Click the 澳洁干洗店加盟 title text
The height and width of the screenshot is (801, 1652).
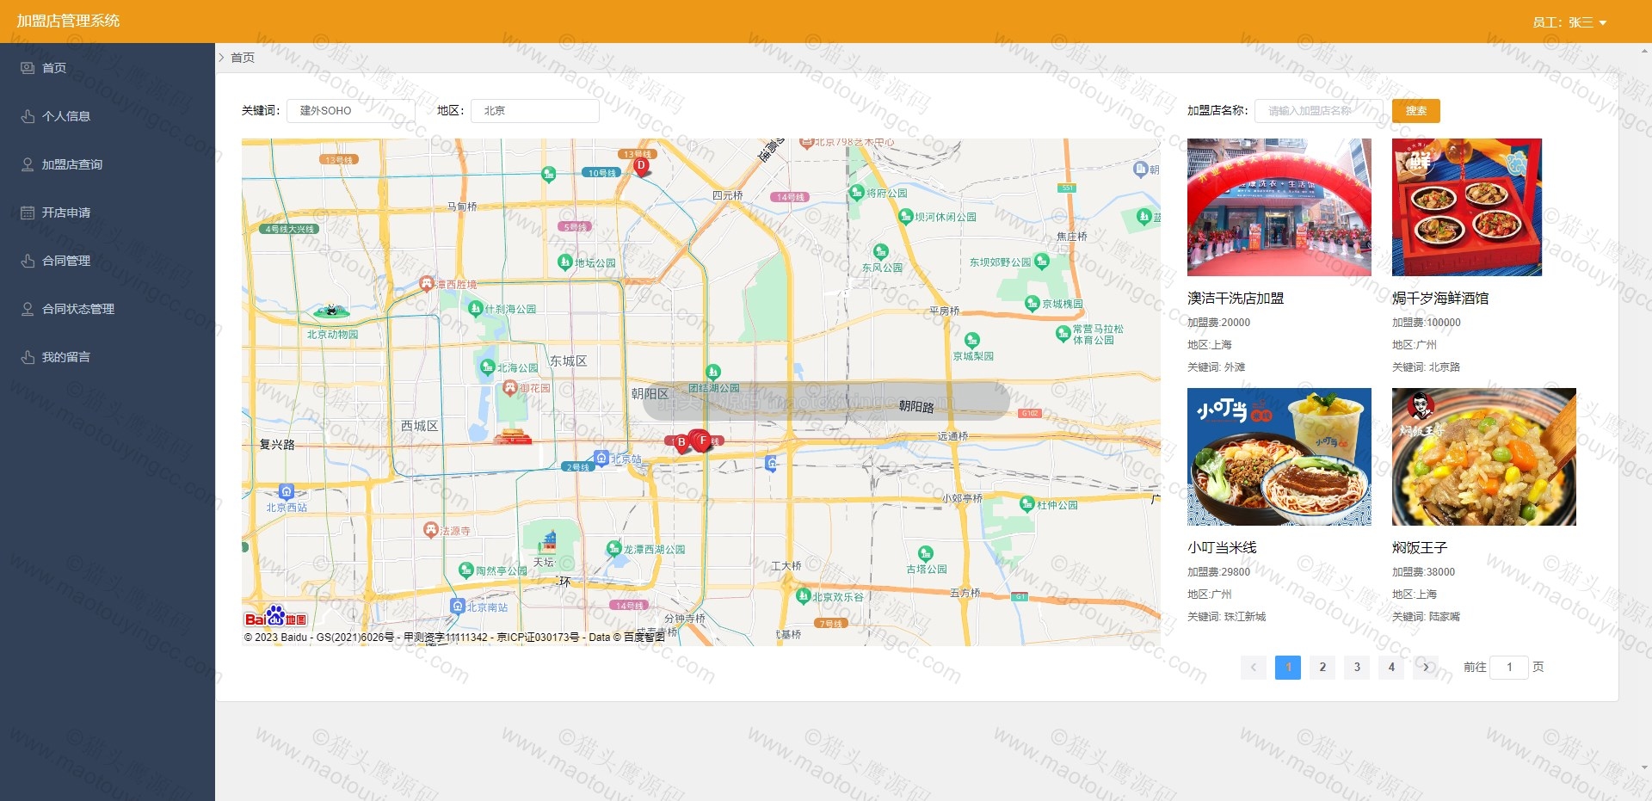click(1236, 299)
